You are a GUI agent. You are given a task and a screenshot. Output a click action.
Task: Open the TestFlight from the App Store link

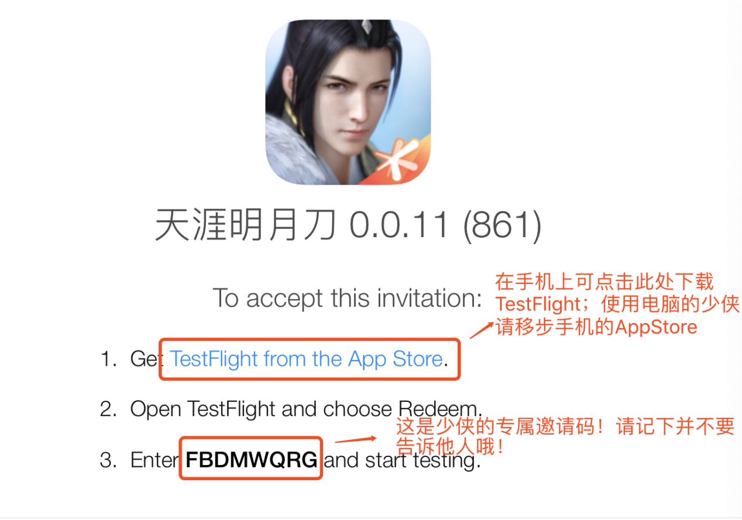tap(306, 359)
